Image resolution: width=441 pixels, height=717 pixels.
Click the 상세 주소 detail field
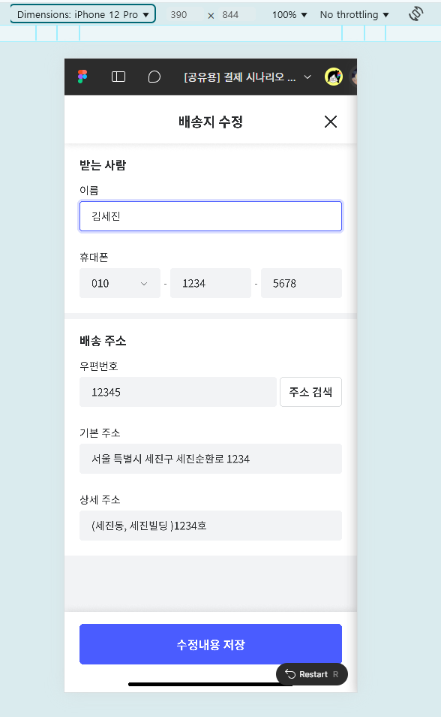point(211,526)
